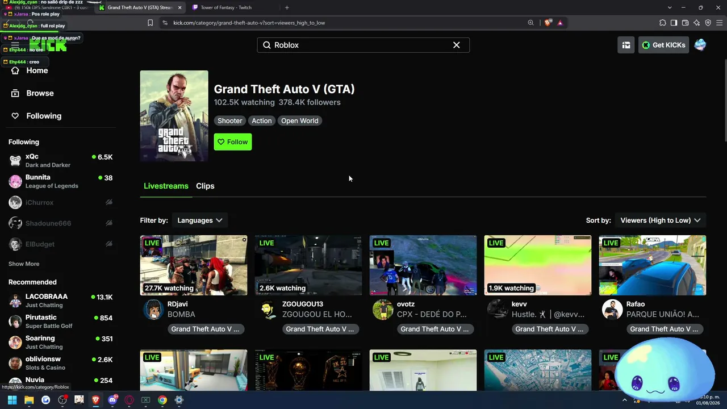This screenshot has height=409, width=727.
Task: Open the user profile avatar menu
Action: click(x=700, y=45)
